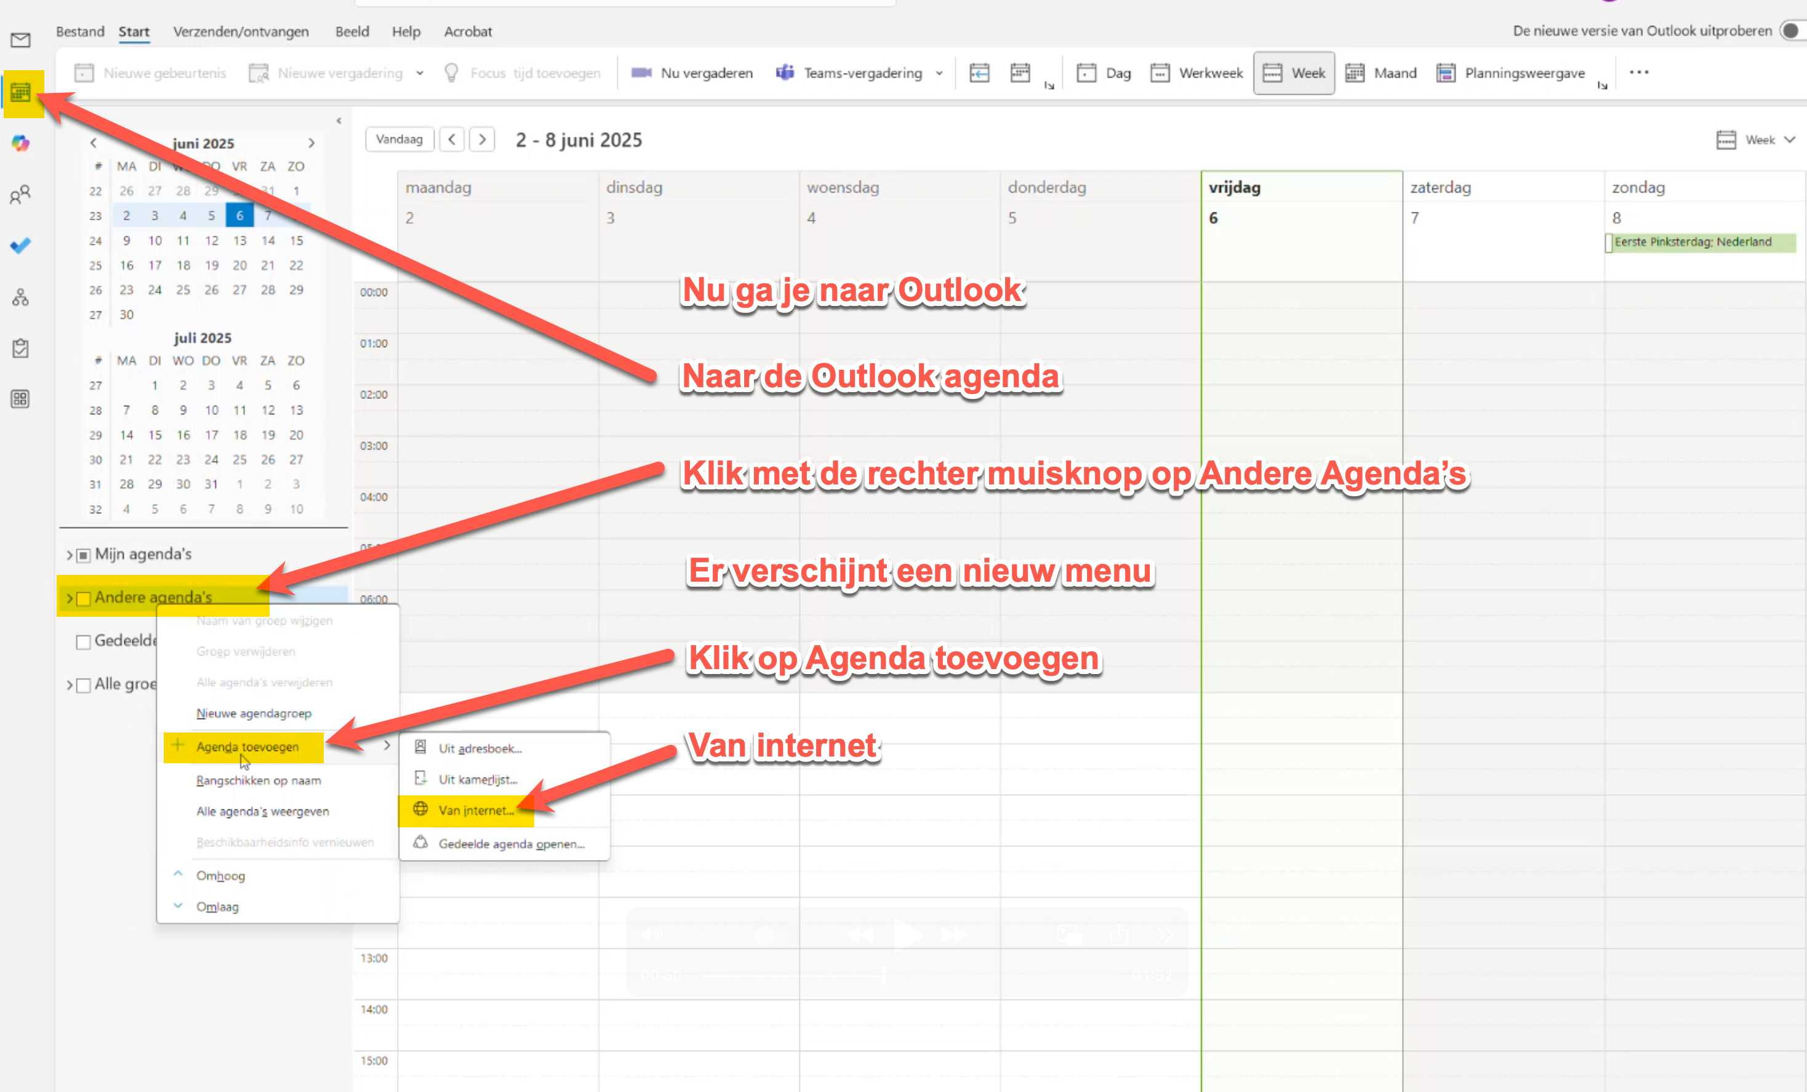Open Mail from the left navigation bar

click(x=20, y=39)
